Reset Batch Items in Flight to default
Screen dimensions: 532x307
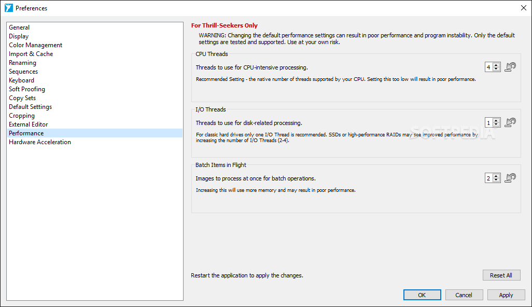[510, 178]
